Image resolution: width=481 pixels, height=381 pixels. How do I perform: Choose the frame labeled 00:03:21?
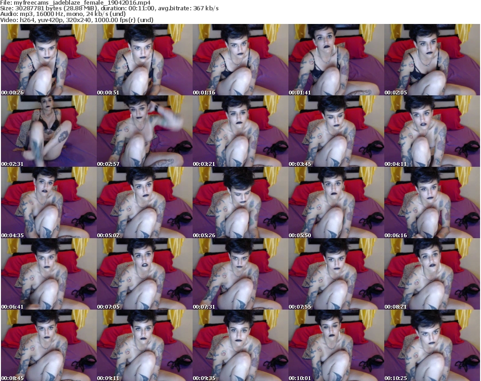pos(240,131)
